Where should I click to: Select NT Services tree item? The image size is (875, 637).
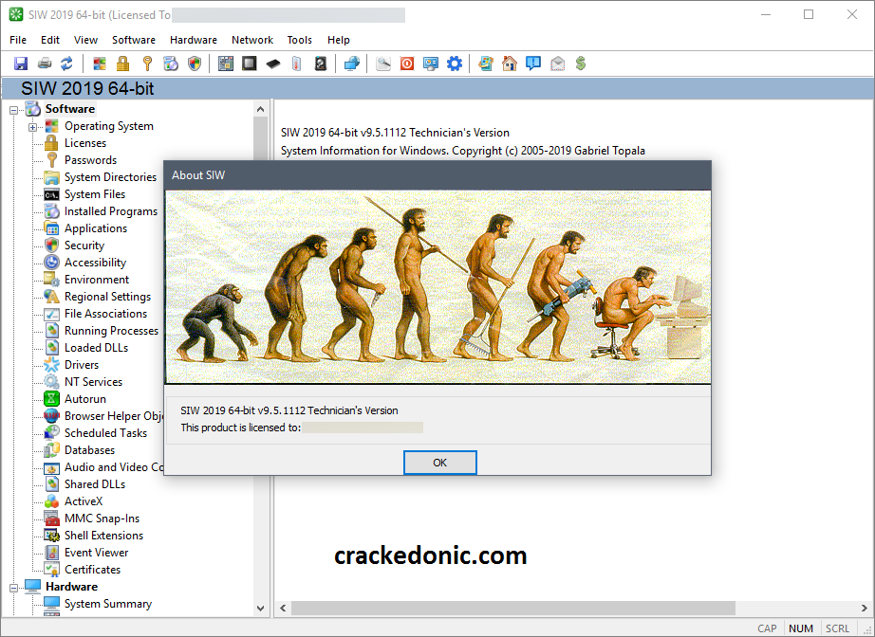coord(93,382)
